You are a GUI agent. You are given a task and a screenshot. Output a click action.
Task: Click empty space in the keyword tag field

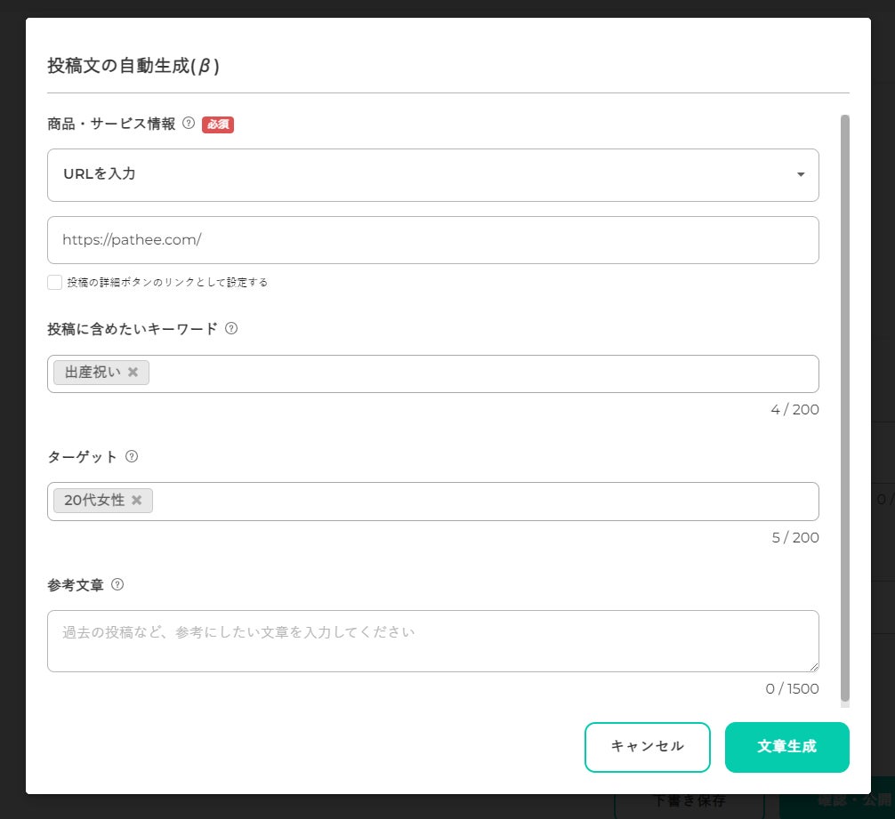click(x=480, y=373)
